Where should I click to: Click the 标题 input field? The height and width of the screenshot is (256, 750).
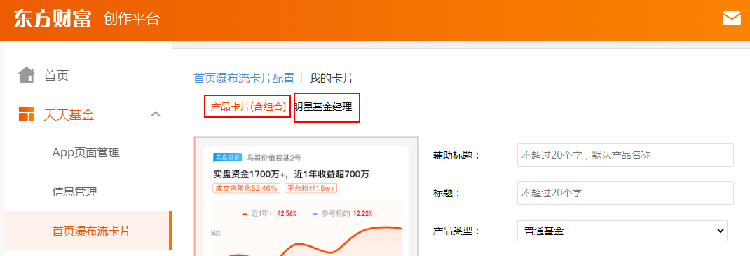point(625,193)
